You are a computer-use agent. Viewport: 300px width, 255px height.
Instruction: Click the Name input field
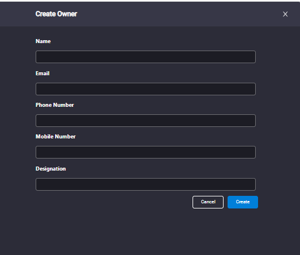[145, 57]
